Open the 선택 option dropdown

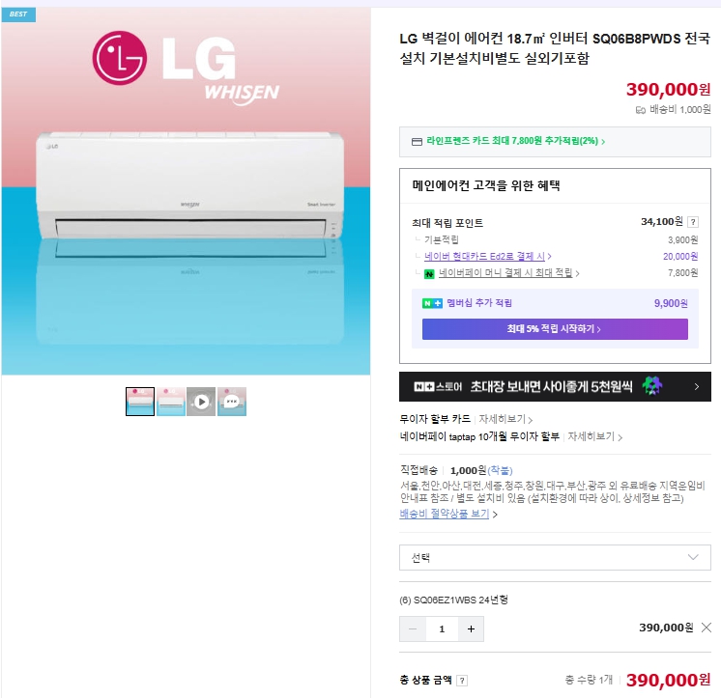click(555, 557)
